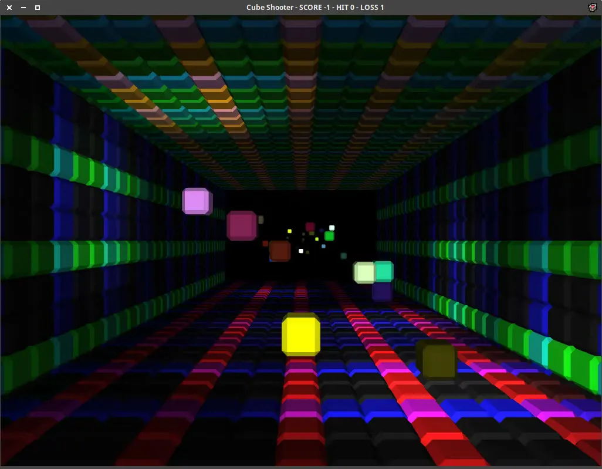Shoot the light purple cube
Image resolution: width=602 pixels, height=469 pixels.
(x=197, y=201)
